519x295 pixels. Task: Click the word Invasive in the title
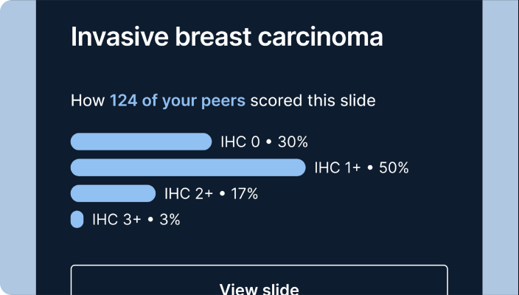(119, 36)
